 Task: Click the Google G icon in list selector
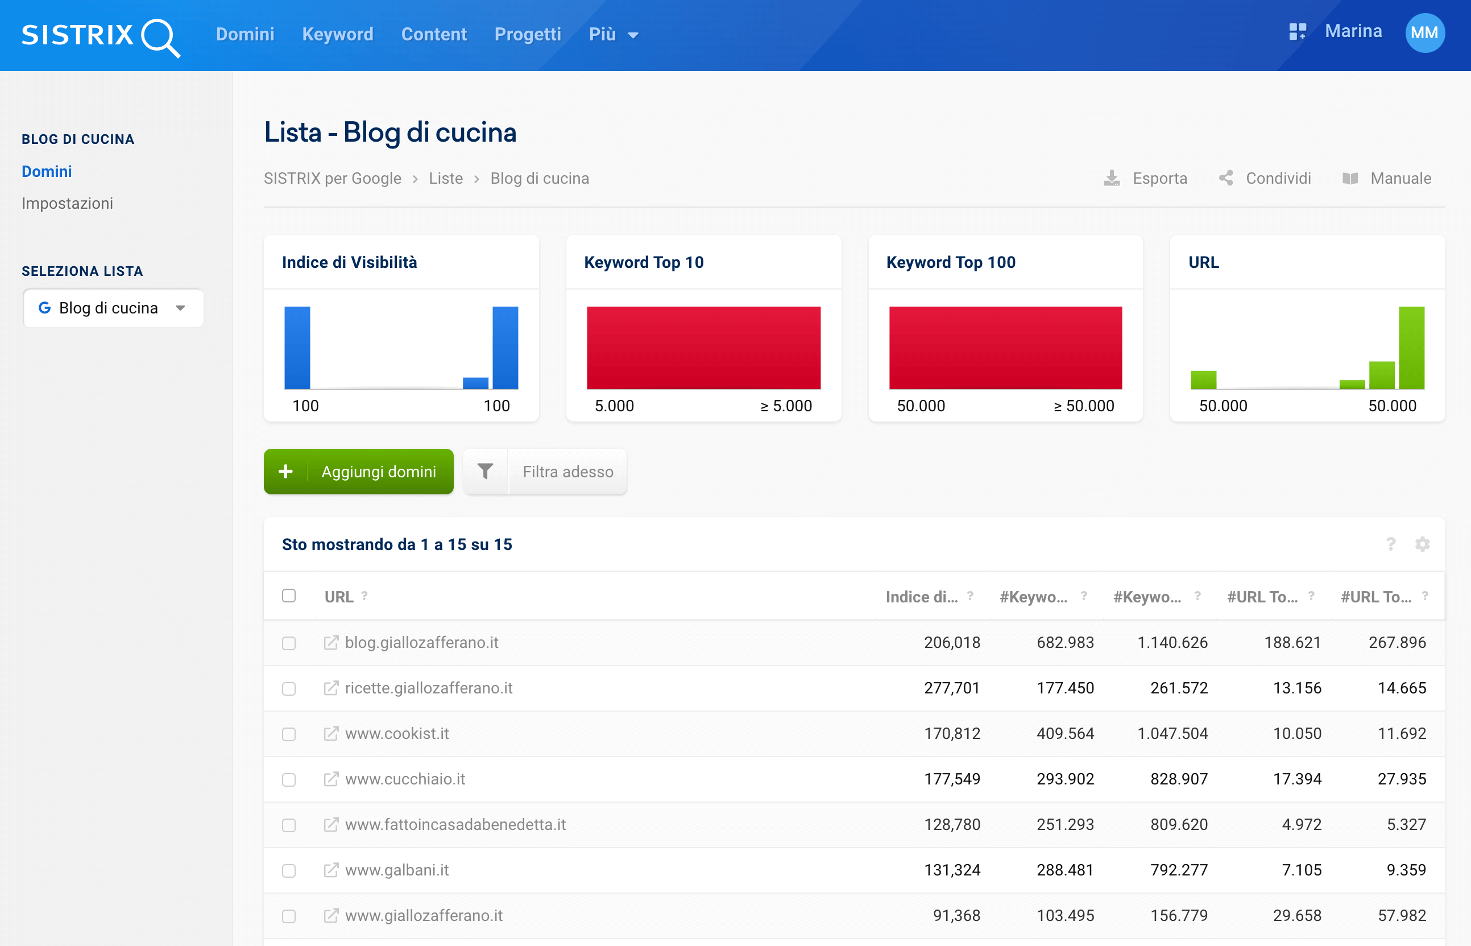(x=44, y=308)
